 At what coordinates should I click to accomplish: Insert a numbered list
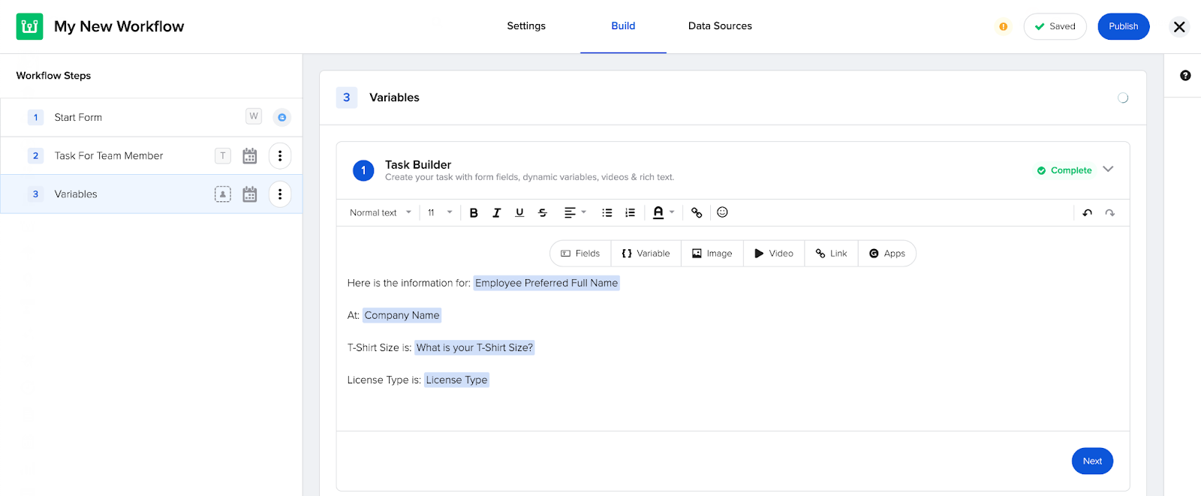click(630, 213)
